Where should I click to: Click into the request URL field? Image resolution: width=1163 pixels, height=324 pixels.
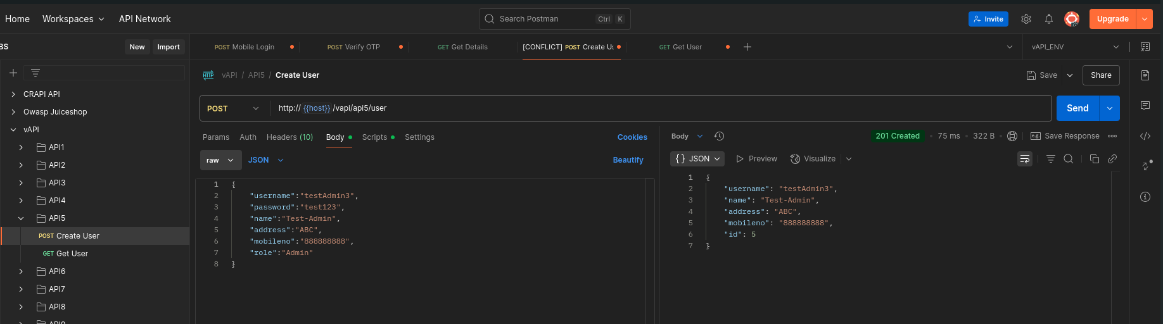click(659, 108)
